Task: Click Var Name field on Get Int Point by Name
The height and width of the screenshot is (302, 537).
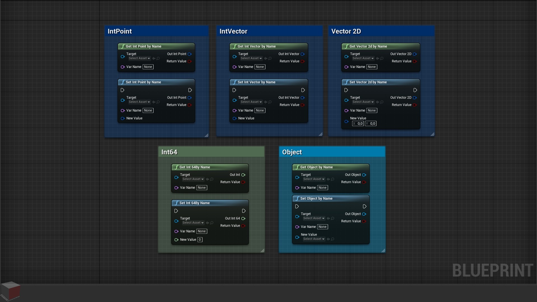Action: (148, 67)
